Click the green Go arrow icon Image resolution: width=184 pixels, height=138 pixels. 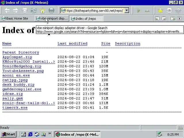[x=139, y=11]
